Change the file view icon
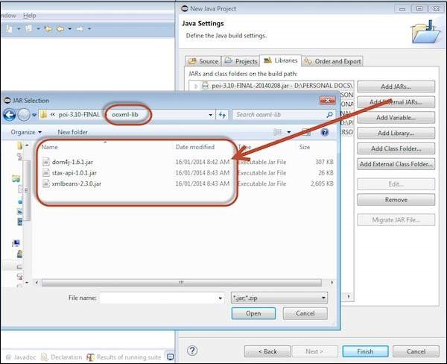Image resolution: width=447 pixels, height=364 pixels. pyautogui.click(x=278, y=132)
